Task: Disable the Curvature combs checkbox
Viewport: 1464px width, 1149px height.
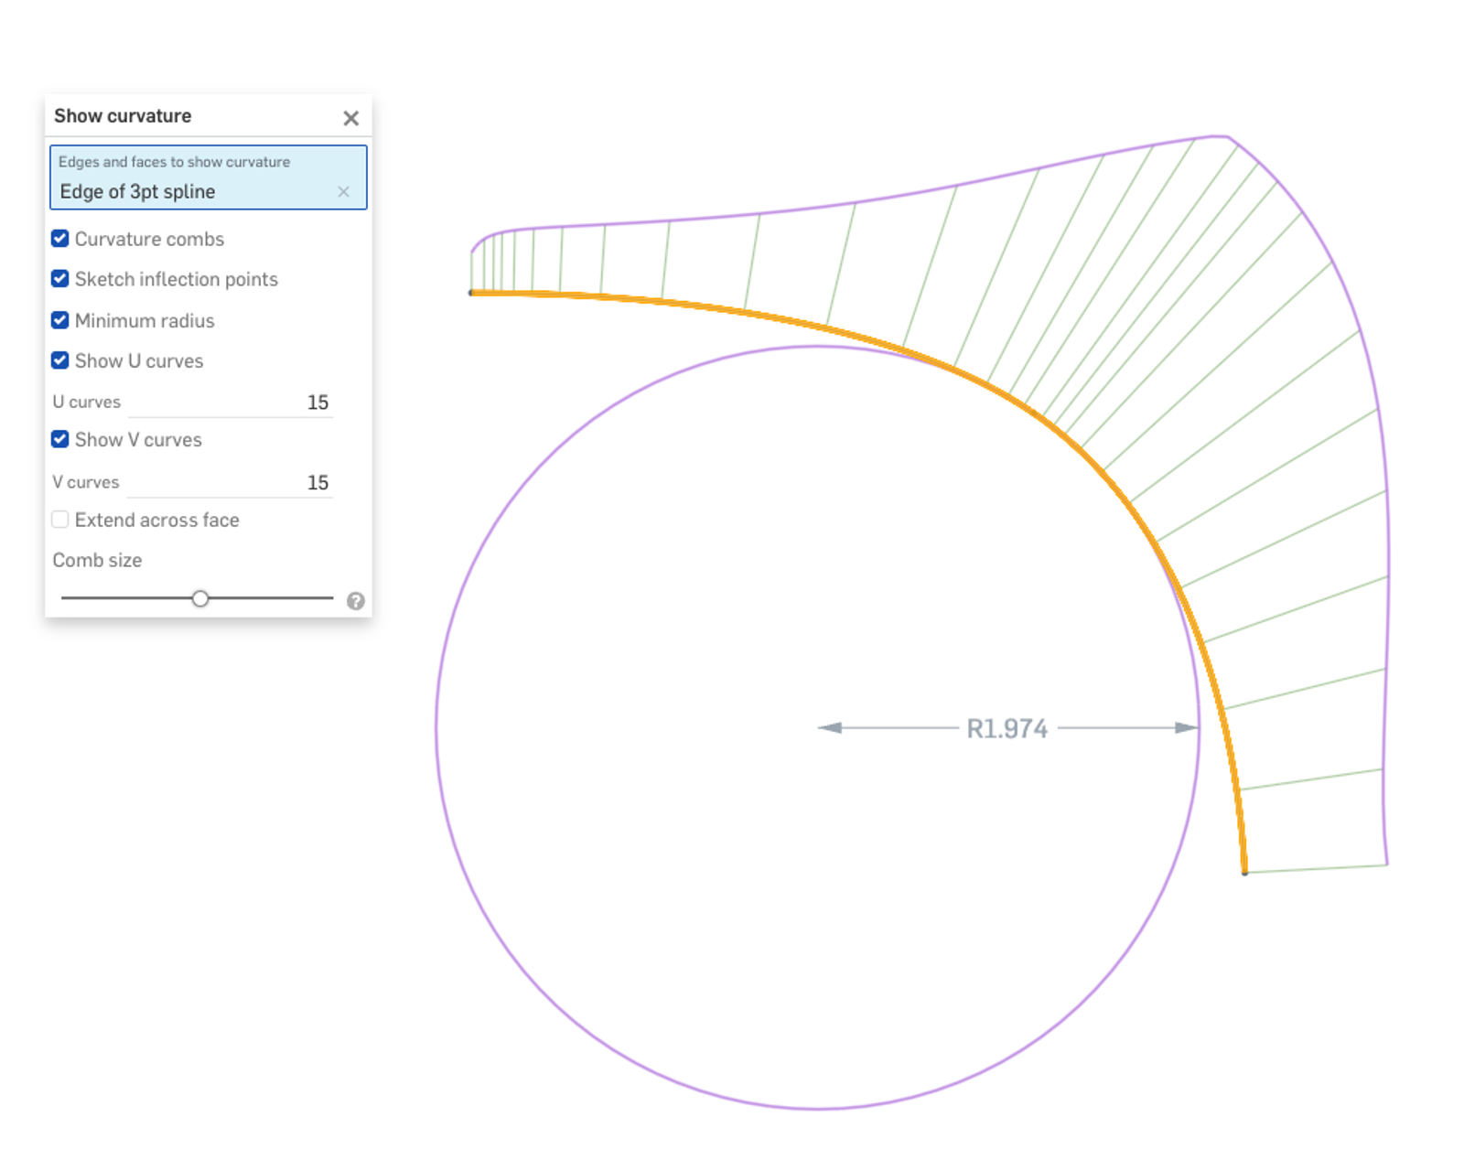Action: pos(59,238)
